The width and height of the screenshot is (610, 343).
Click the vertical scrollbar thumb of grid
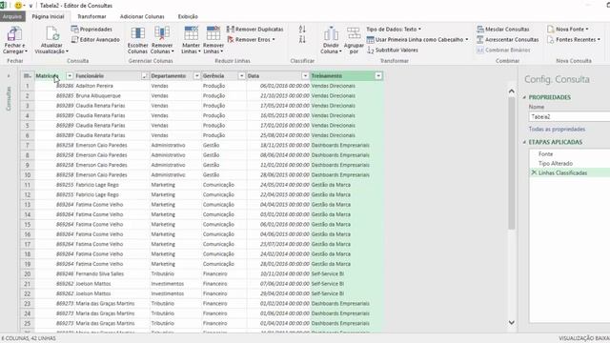[511, 163]
